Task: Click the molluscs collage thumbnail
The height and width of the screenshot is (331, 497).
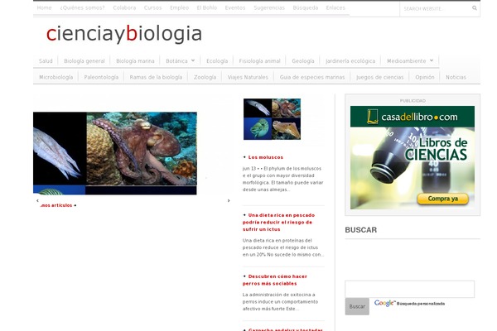Action: pyautogui.click(x=272, y=119)
